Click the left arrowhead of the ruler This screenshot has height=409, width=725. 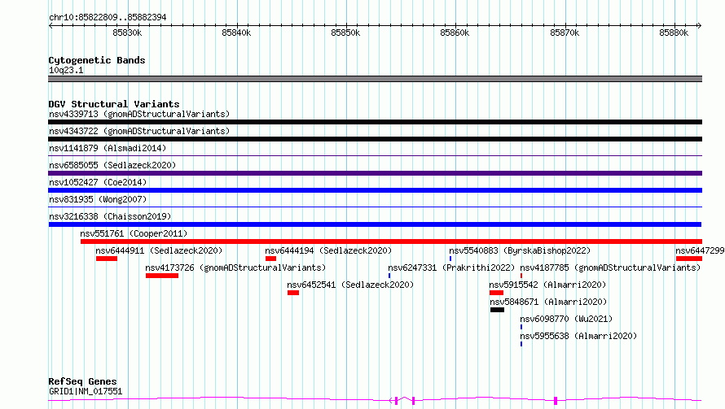click(51, 25)
